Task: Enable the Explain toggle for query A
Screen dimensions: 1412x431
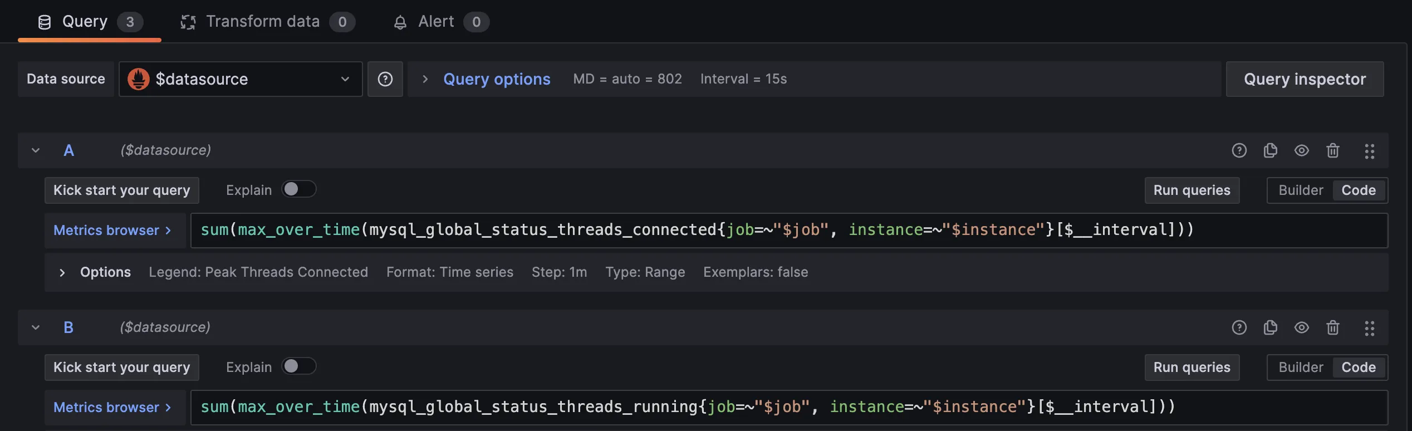Action: coord(298,189)
